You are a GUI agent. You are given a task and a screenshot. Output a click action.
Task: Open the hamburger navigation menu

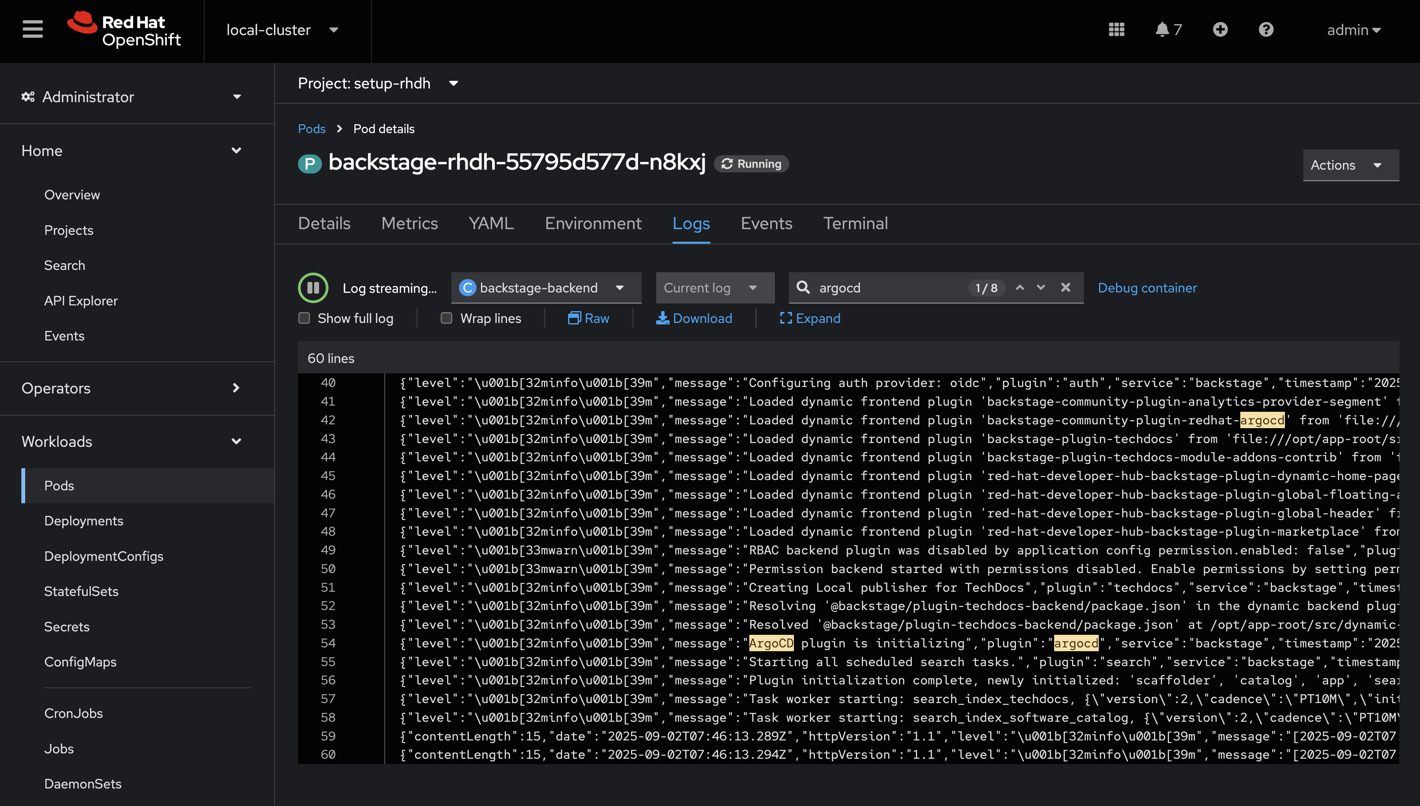click(33, 29)
